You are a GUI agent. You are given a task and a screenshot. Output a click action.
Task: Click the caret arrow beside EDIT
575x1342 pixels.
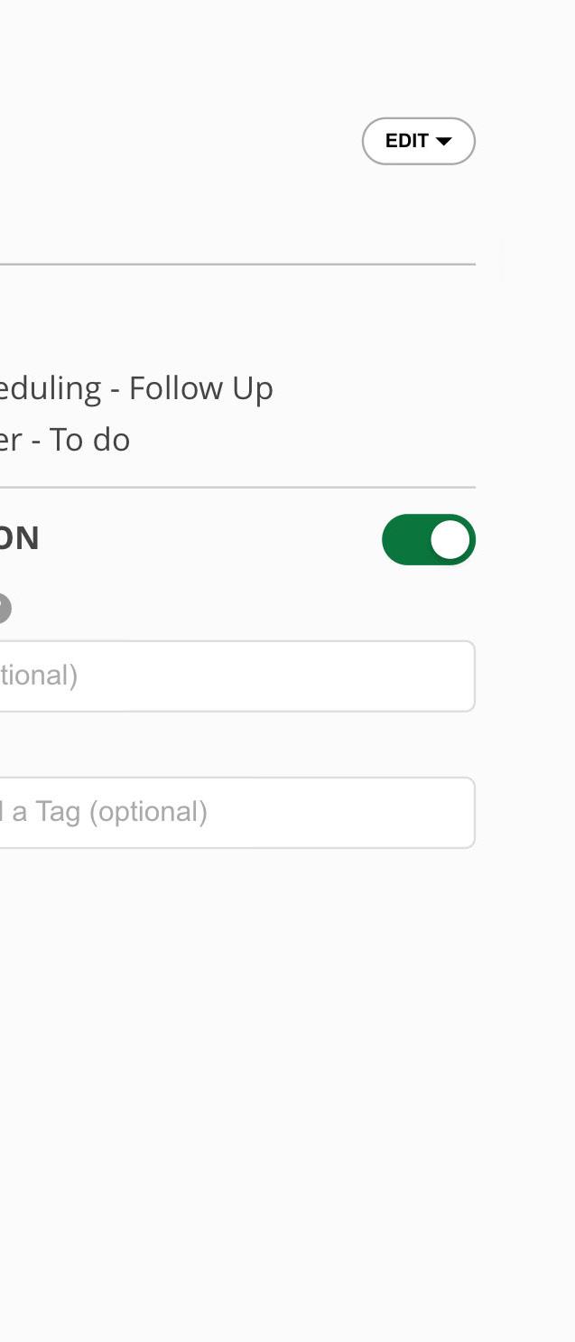[443, 142]
